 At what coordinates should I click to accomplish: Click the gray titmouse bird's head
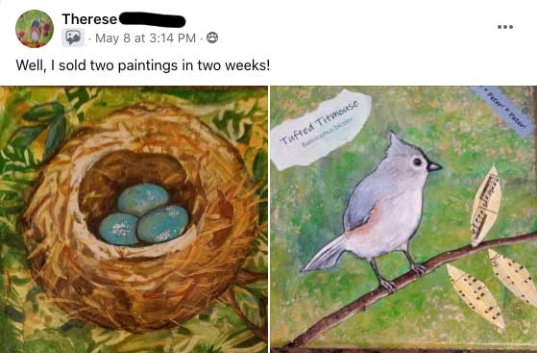[413, 156]
